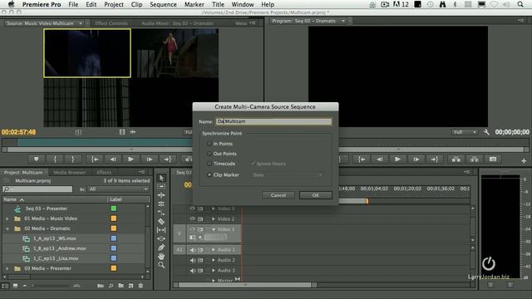Play the Program monitor sequence
The width and height of the screenshot is (532, 299).
click(397, 159)
